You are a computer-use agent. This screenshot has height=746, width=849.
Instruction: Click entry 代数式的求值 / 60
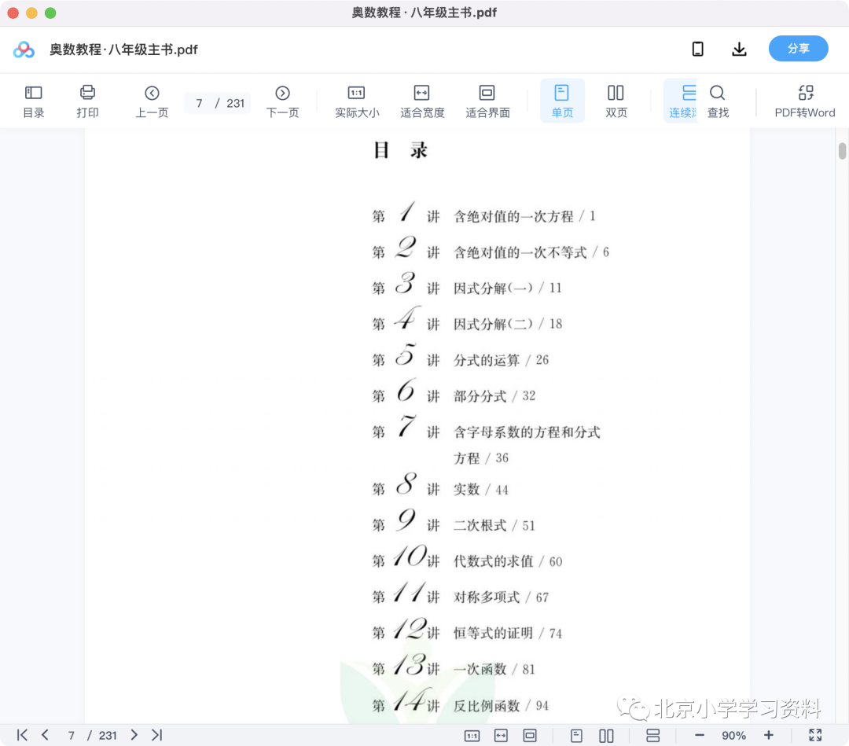pos(508,561)
